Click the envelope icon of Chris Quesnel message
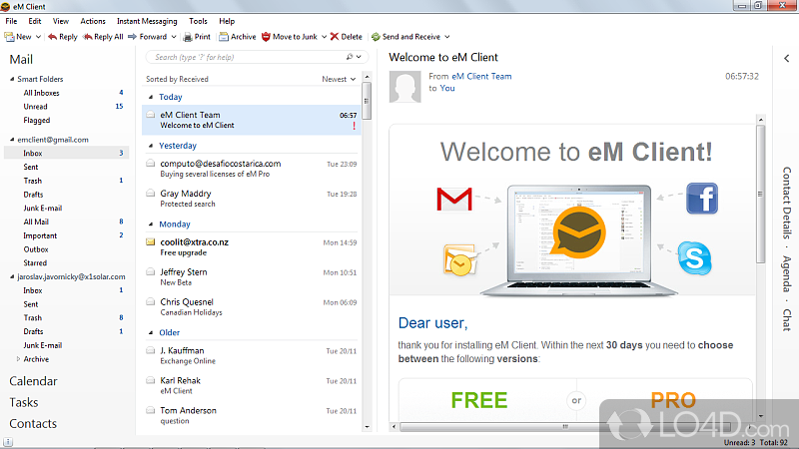The width and height of the screenshot is (799, 449). click(x=151, y=302)
